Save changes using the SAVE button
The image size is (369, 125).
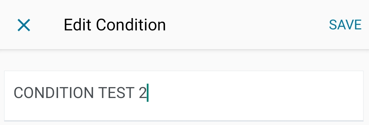pyautogui.click(x=345, y=25)
